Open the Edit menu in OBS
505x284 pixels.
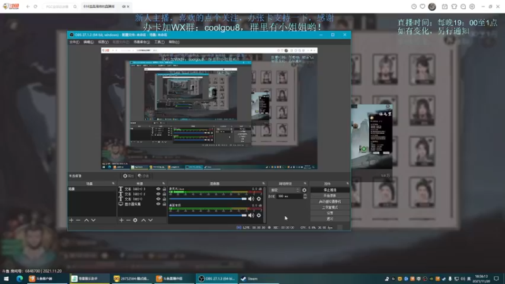(x=88, y=42)
